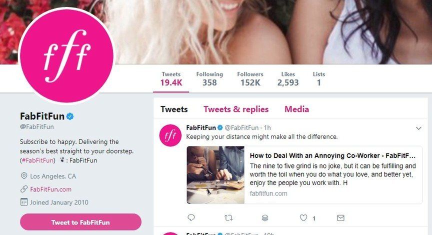Viewport: 432px width, 235px height.
Task: Click the Buffer stack icon under tweet
Action: point(265,218)
